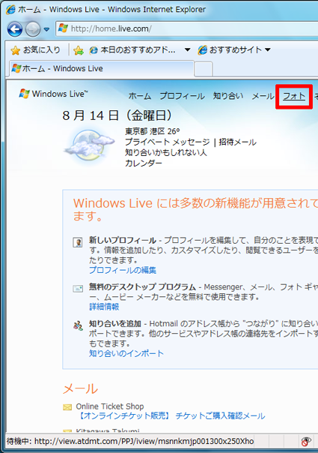Image resolution: width=318 pixels, height=453 pixels.
Task: Open the お気に入り favorites button
Action: coord(36,50)
